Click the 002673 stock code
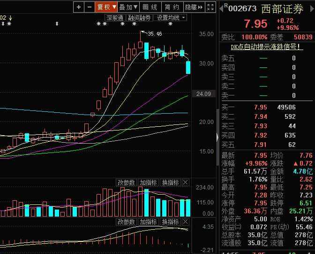Screen dimensions: 315x254 [x=242, y=8]
